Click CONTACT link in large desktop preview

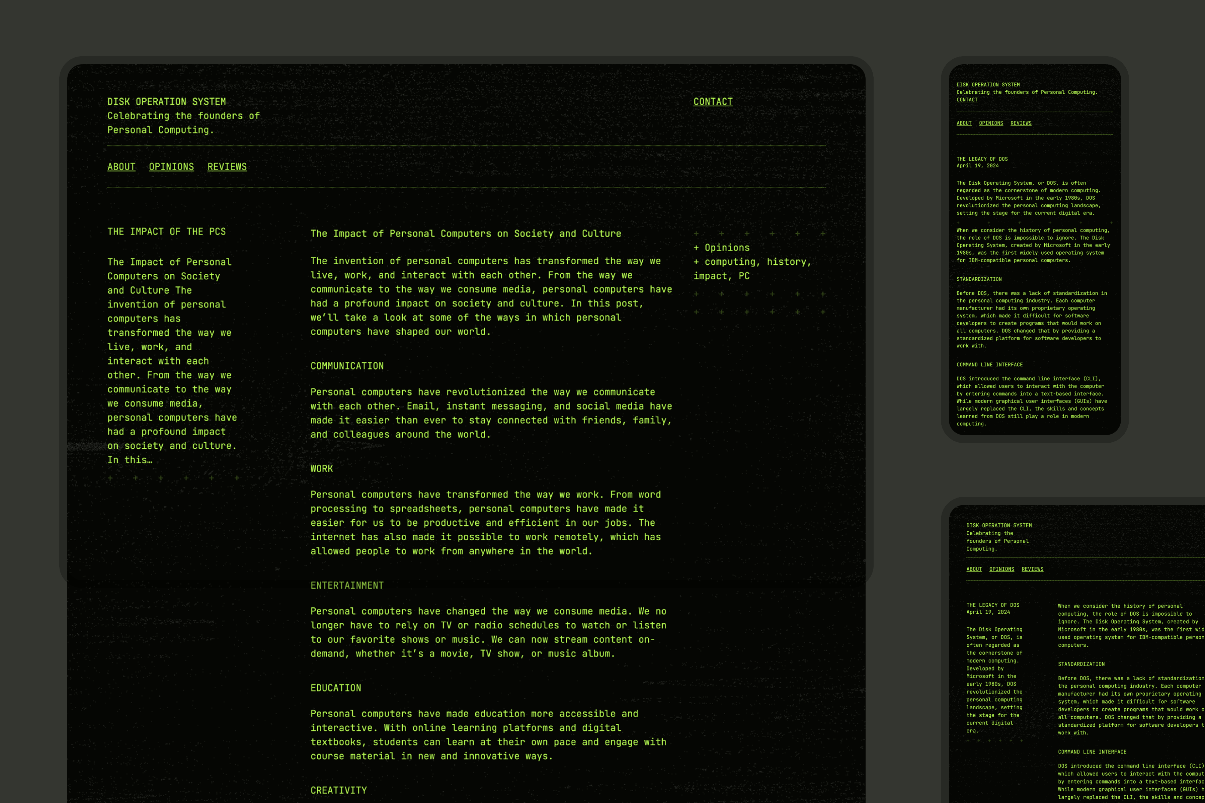point(713,101)
